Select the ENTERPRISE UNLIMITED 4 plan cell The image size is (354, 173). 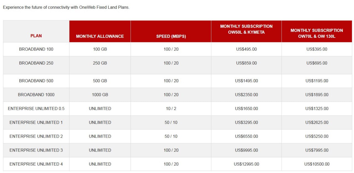[x=36, y=164]
